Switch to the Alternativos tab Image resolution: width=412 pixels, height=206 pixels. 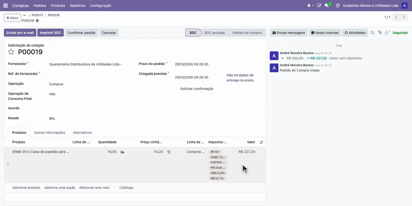coord(82,133)
